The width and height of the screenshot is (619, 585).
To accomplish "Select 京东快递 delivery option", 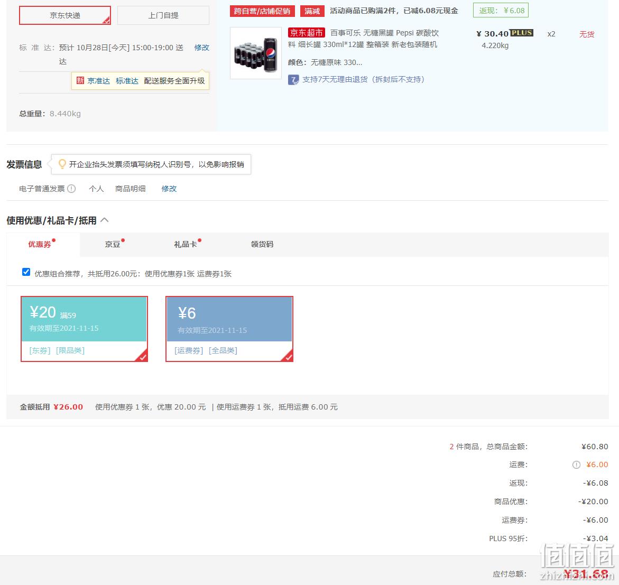I will coord(64,15).
